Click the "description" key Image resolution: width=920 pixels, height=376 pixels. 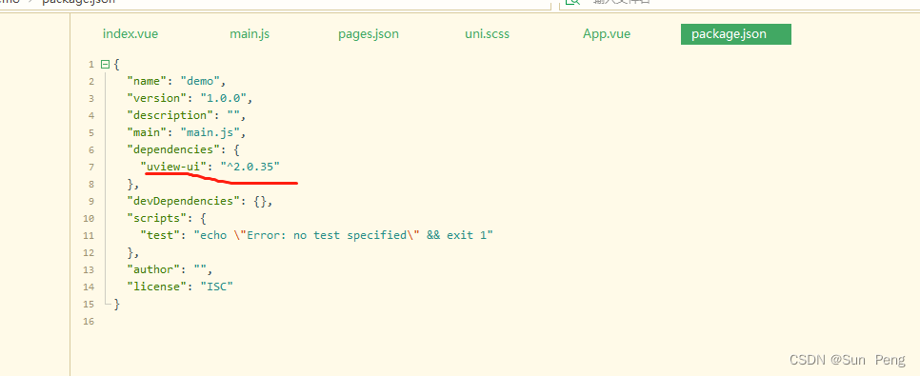pyautogui.click(x=170, y=115)
